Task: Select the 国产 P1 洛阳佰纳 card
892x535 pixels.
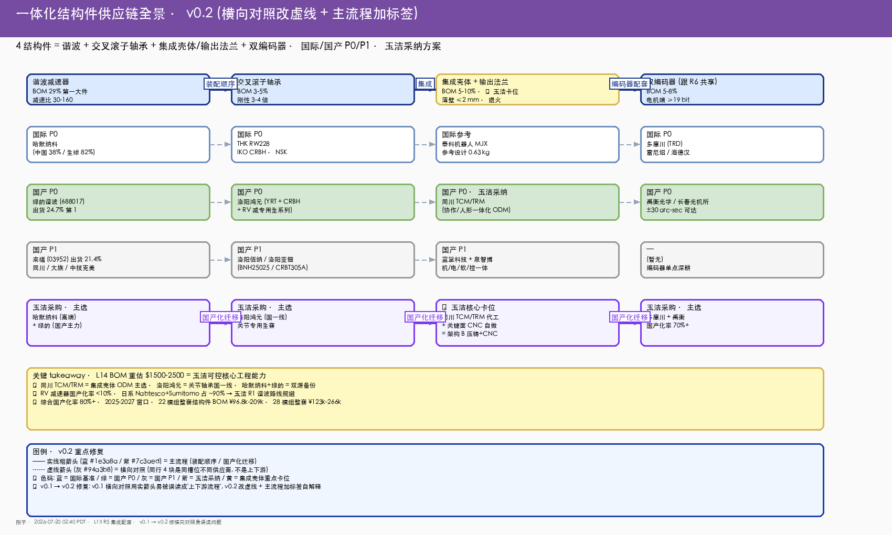Action: click(323, 260)
